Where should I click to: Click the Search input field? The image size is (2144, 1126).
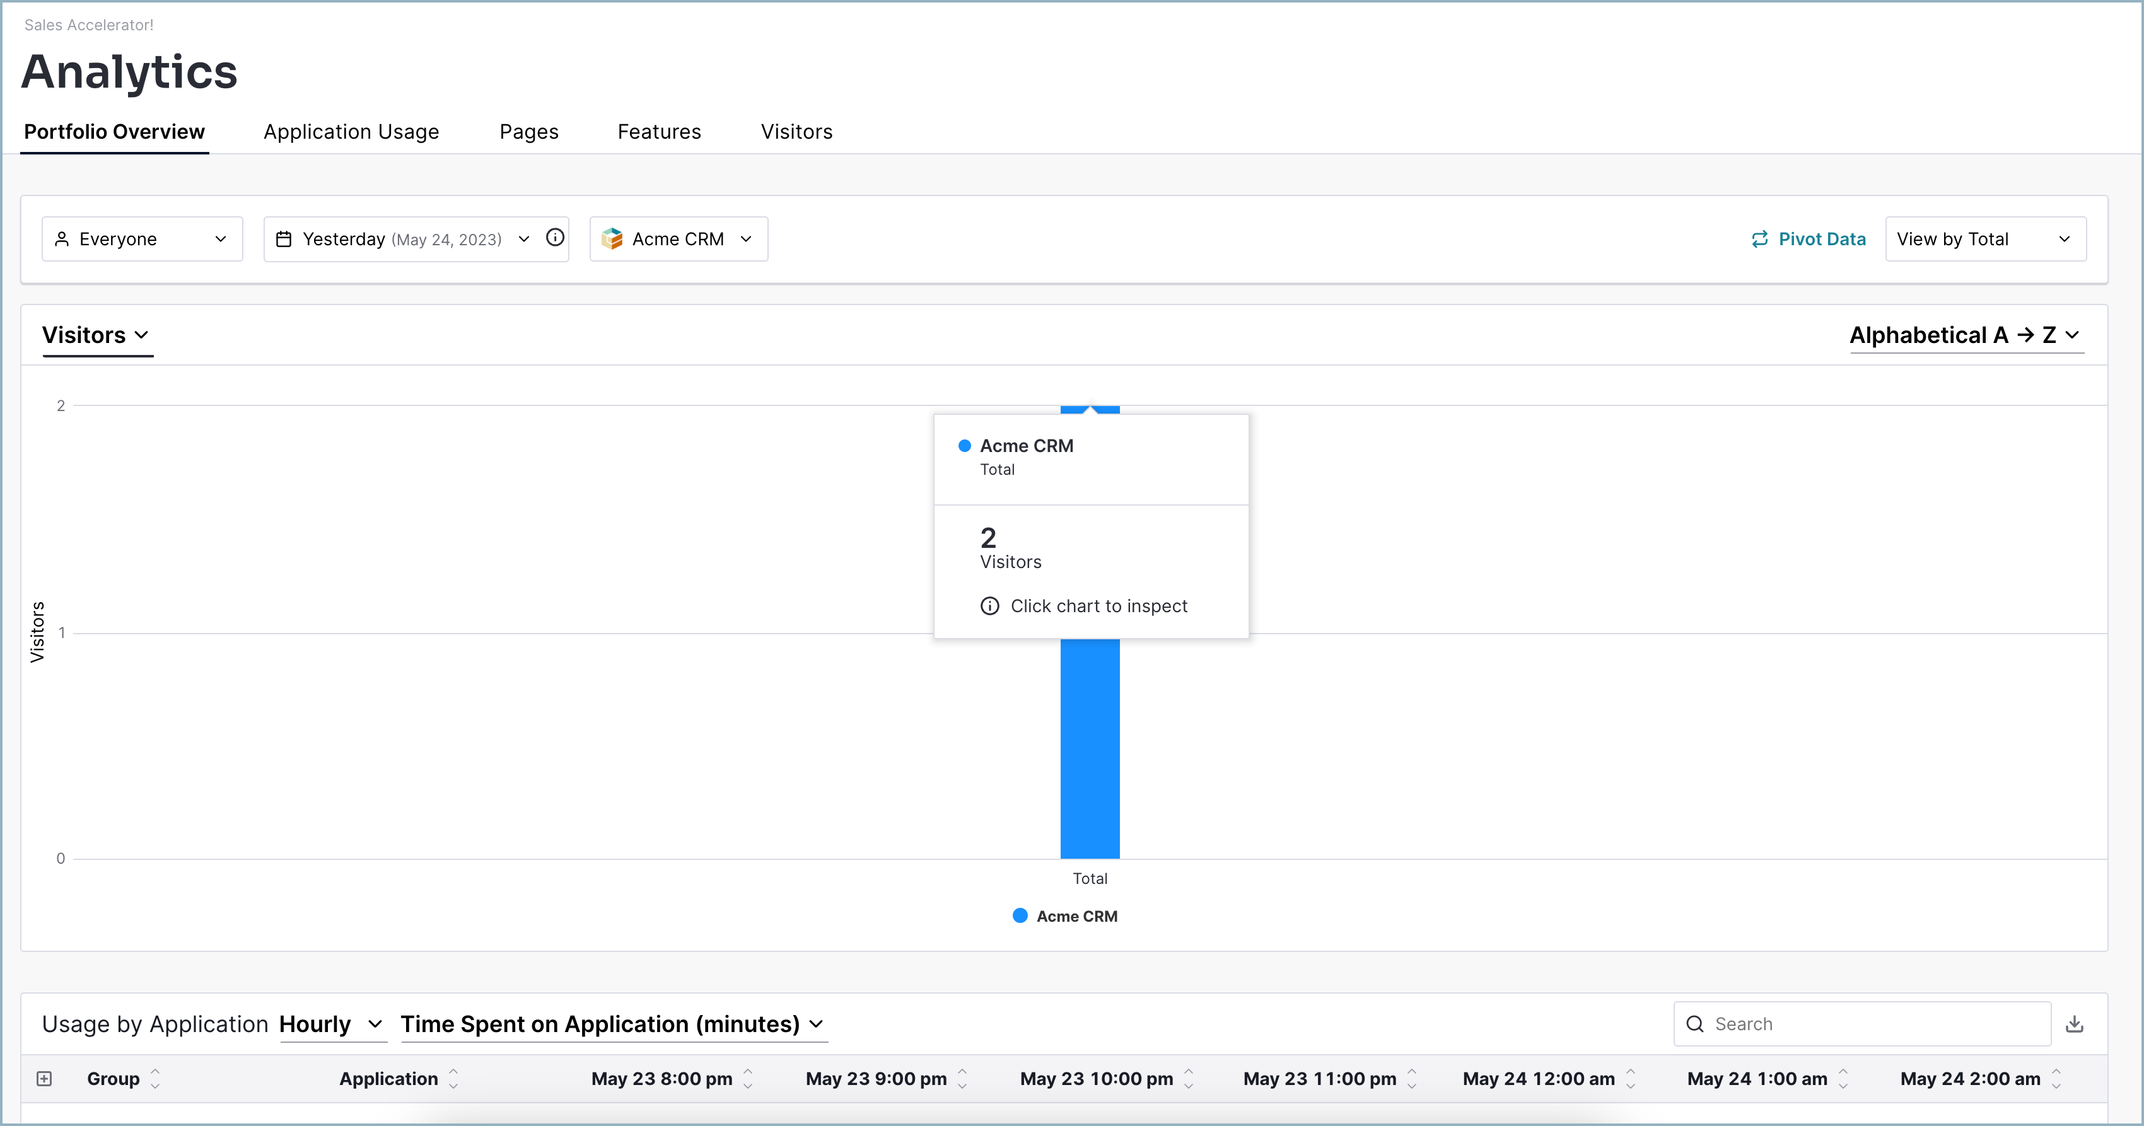tap(1862, 1024)
